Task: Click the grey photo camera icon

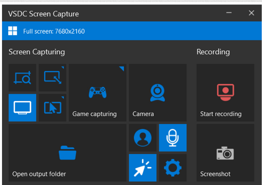Action: (x=225, y=153)
